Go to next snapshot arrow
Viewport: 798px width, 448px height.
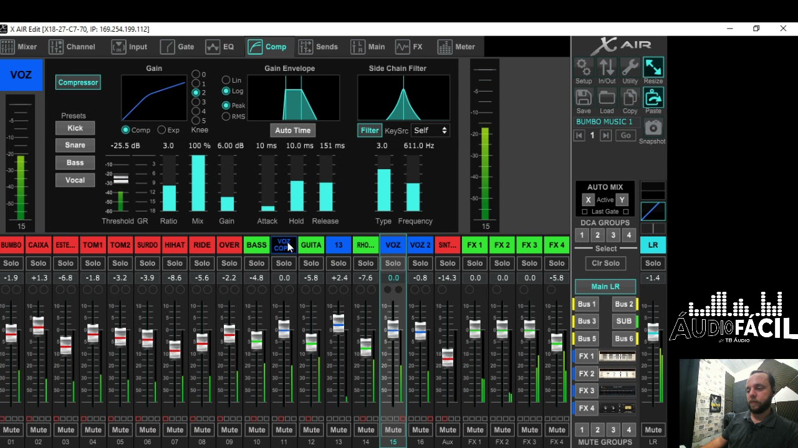pyautogui.click(x=605, y=136)
